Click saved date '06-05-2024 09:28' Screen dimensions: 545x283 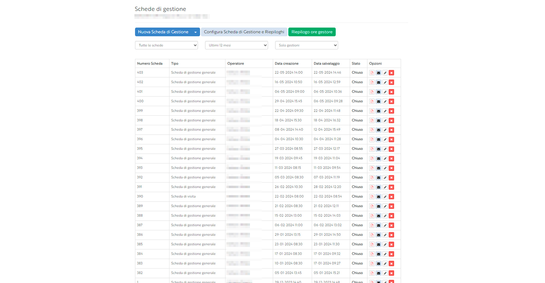pos(328,101)
